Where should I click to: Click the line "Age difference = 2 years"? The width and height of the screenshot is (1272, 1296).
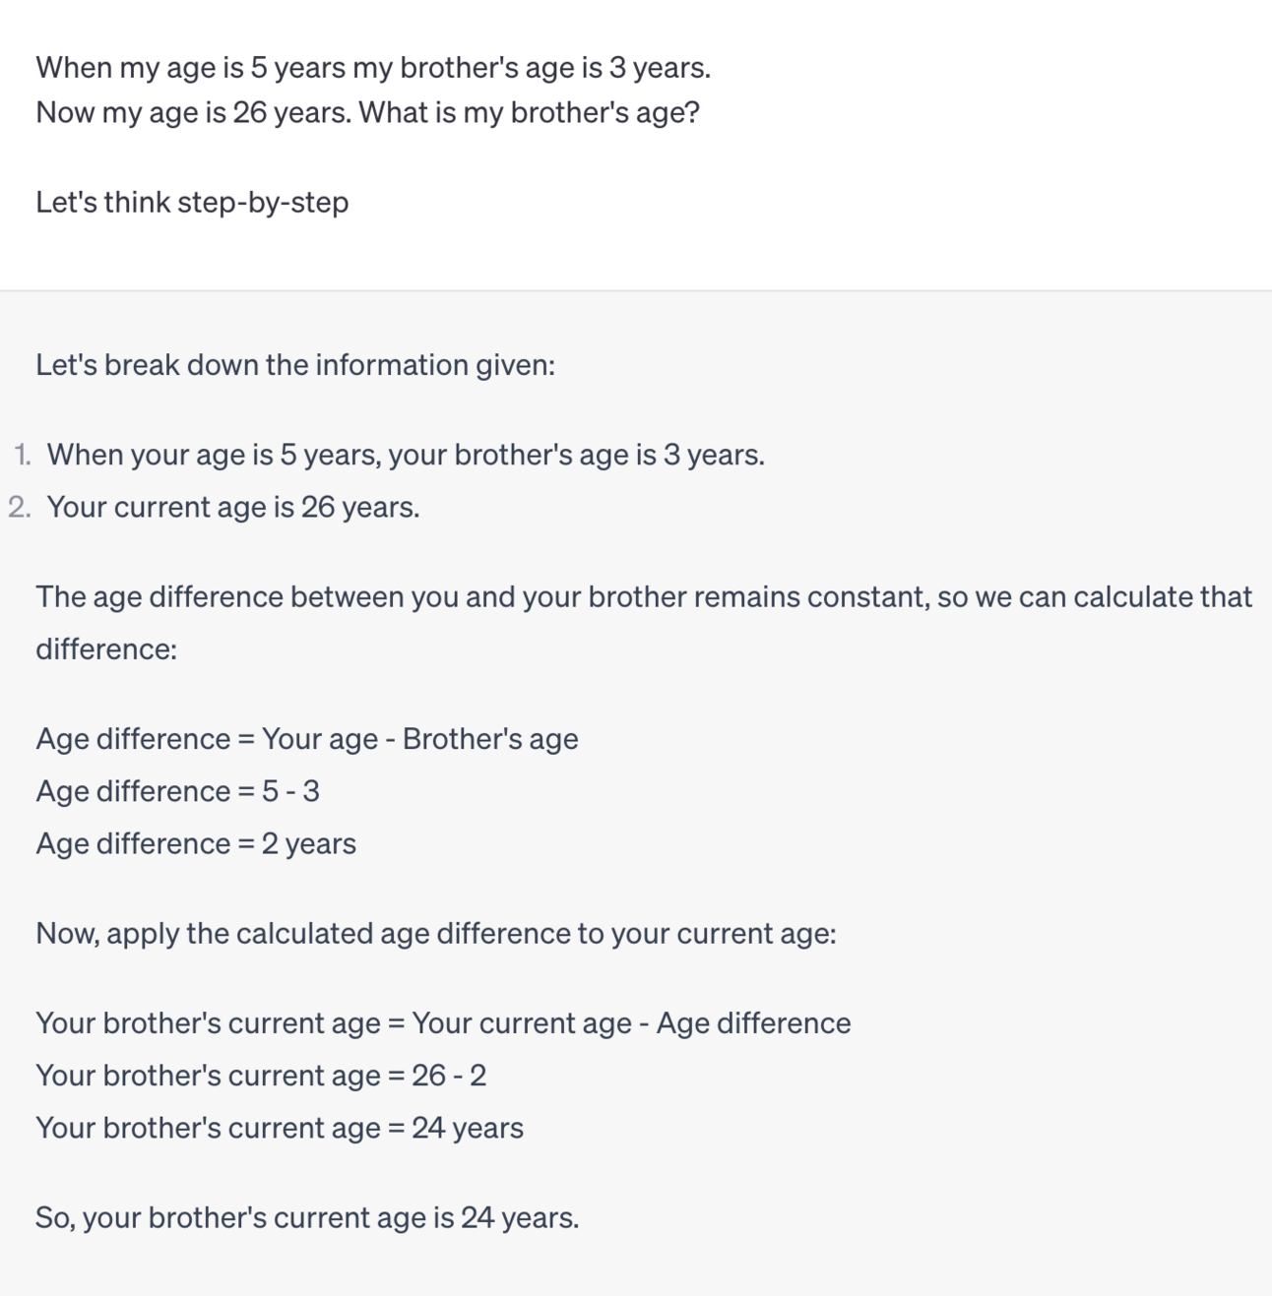point(196,843)
